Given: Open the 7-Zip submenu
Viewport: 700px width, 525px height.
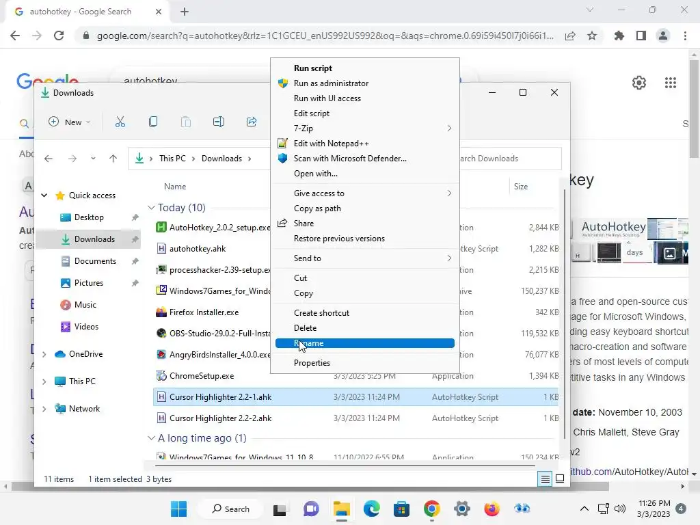Looking at the screenshot, I should [365, 129].
